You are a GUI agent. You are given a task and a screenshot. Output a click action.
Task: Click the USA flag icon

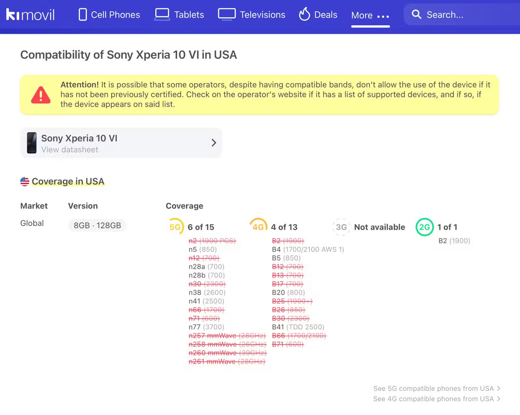25,181
